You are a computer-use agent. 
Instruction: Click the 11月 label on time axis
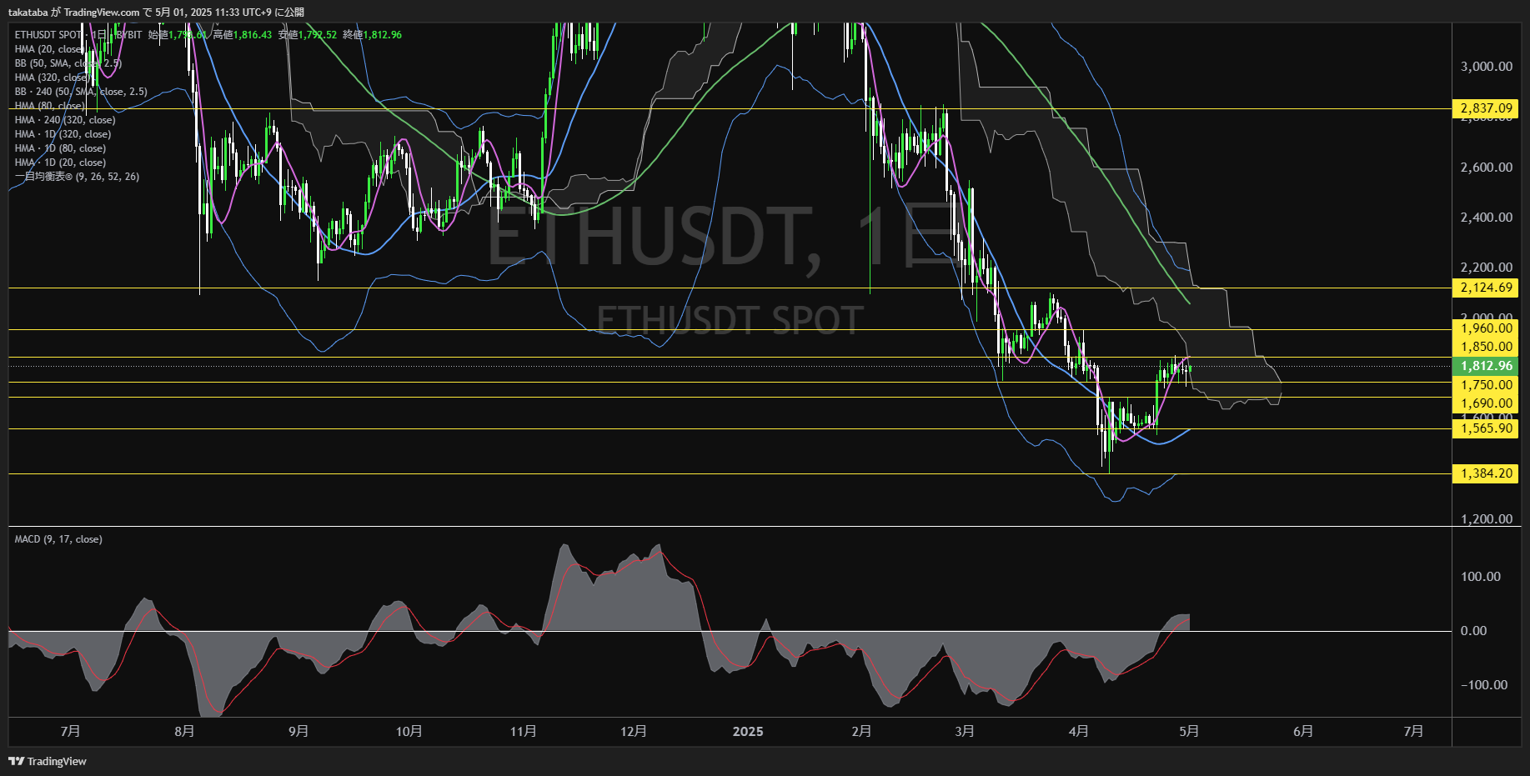(x=523, y=731)
